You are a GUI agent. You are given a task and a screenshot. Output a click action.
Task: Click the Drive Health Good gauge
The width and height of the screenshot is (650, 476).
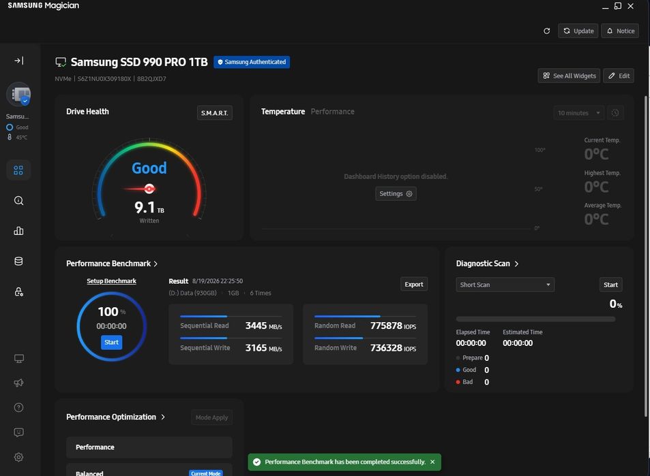(x=149, y=178)
